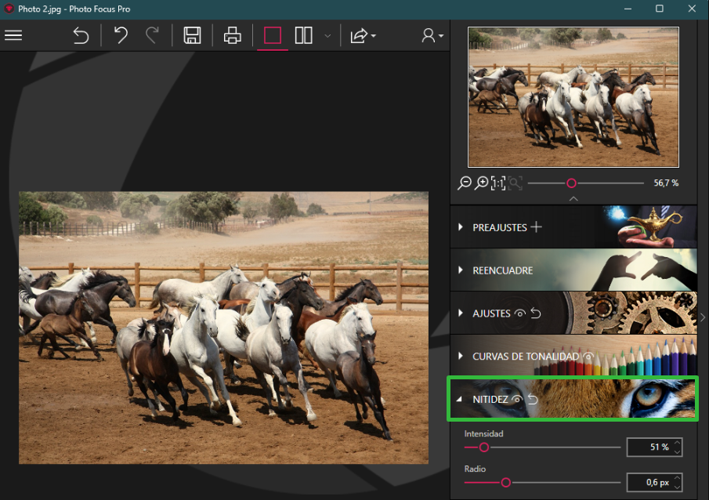This screenshot has height=500, width=709.
Task: Click the zoom out magnifier icon
Action: [465, 183]
